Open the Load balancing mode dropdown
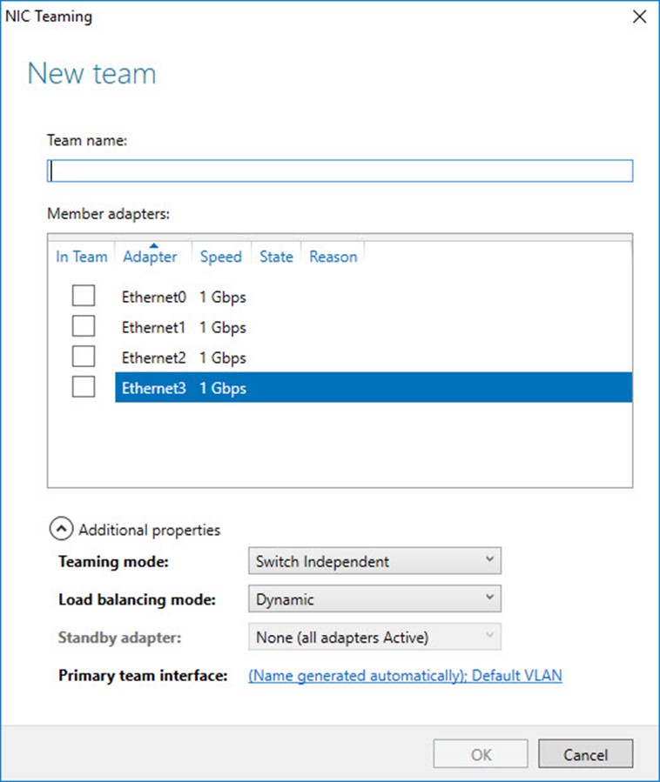Image resolution: width=660 pixels, height=782 pixels. [x=374, y=599]
